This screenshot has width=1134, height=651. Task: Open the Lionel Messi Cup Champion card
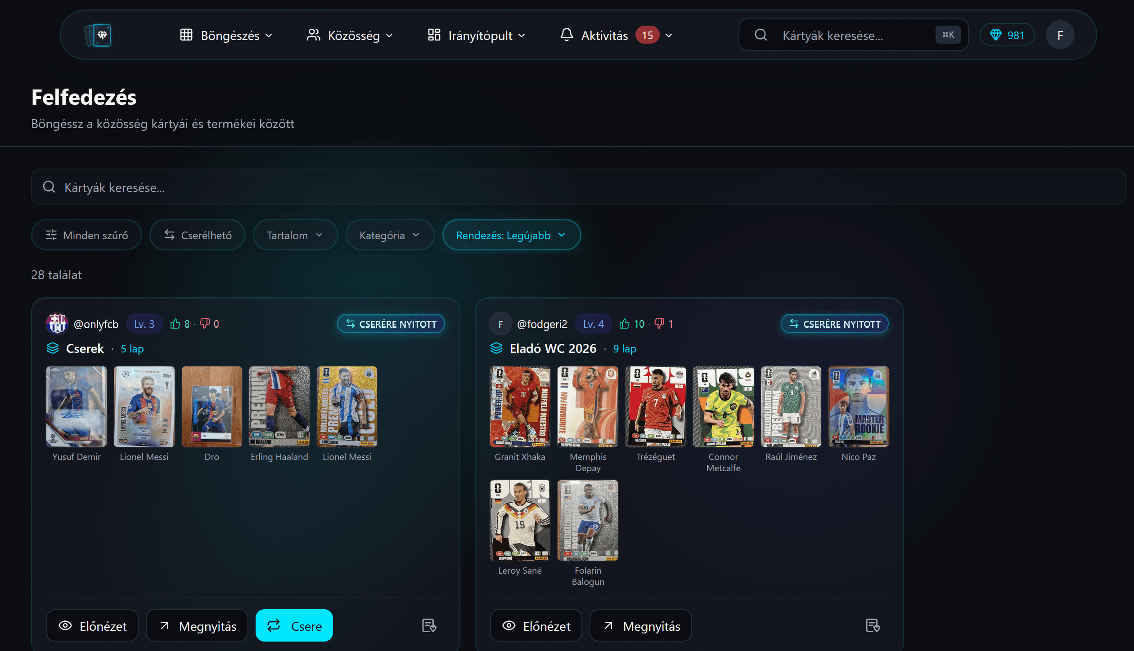pyautogui.click(x=144, y=406)
